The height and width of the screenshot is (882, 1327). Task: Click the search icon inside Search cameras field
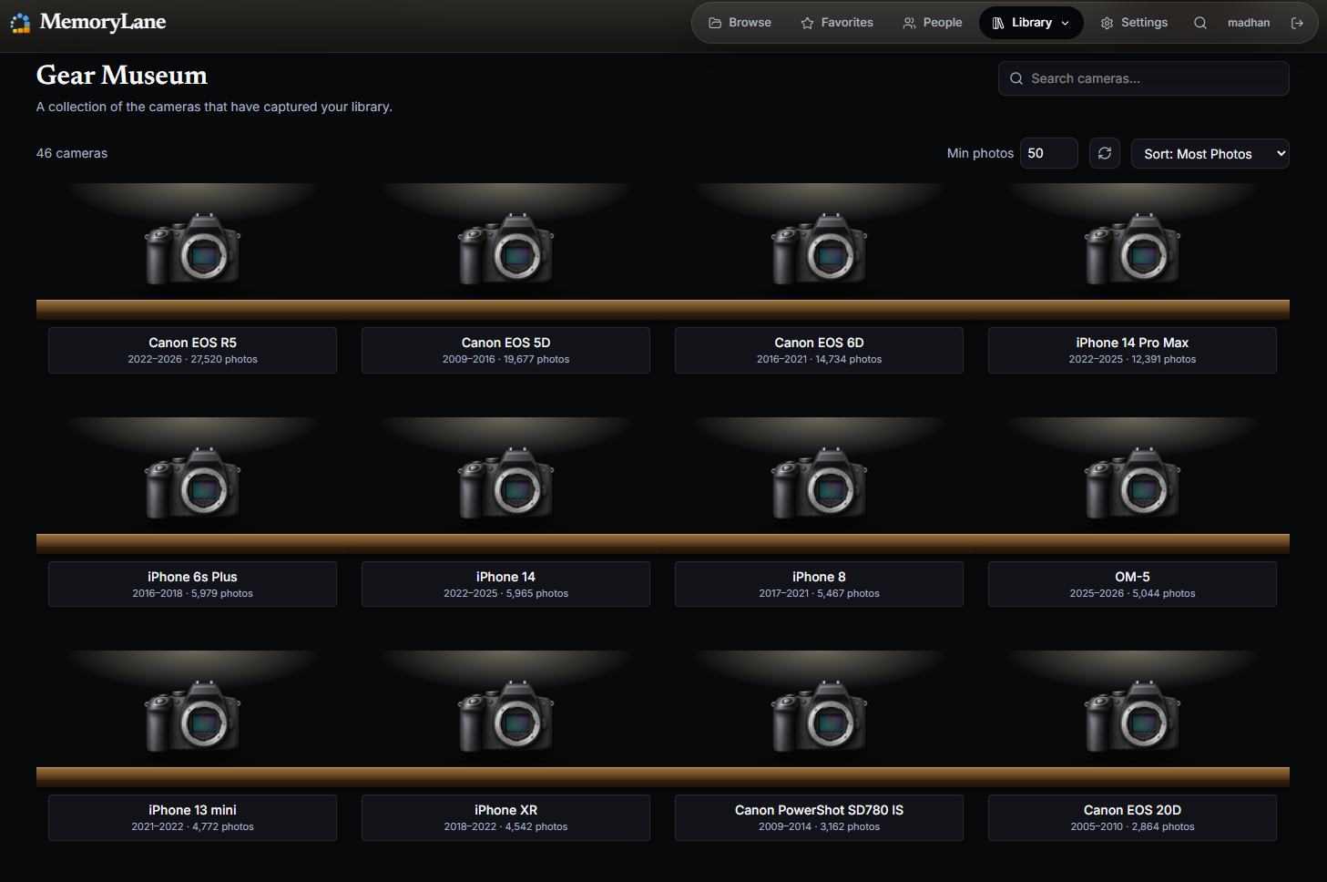tap(1016, 78)
